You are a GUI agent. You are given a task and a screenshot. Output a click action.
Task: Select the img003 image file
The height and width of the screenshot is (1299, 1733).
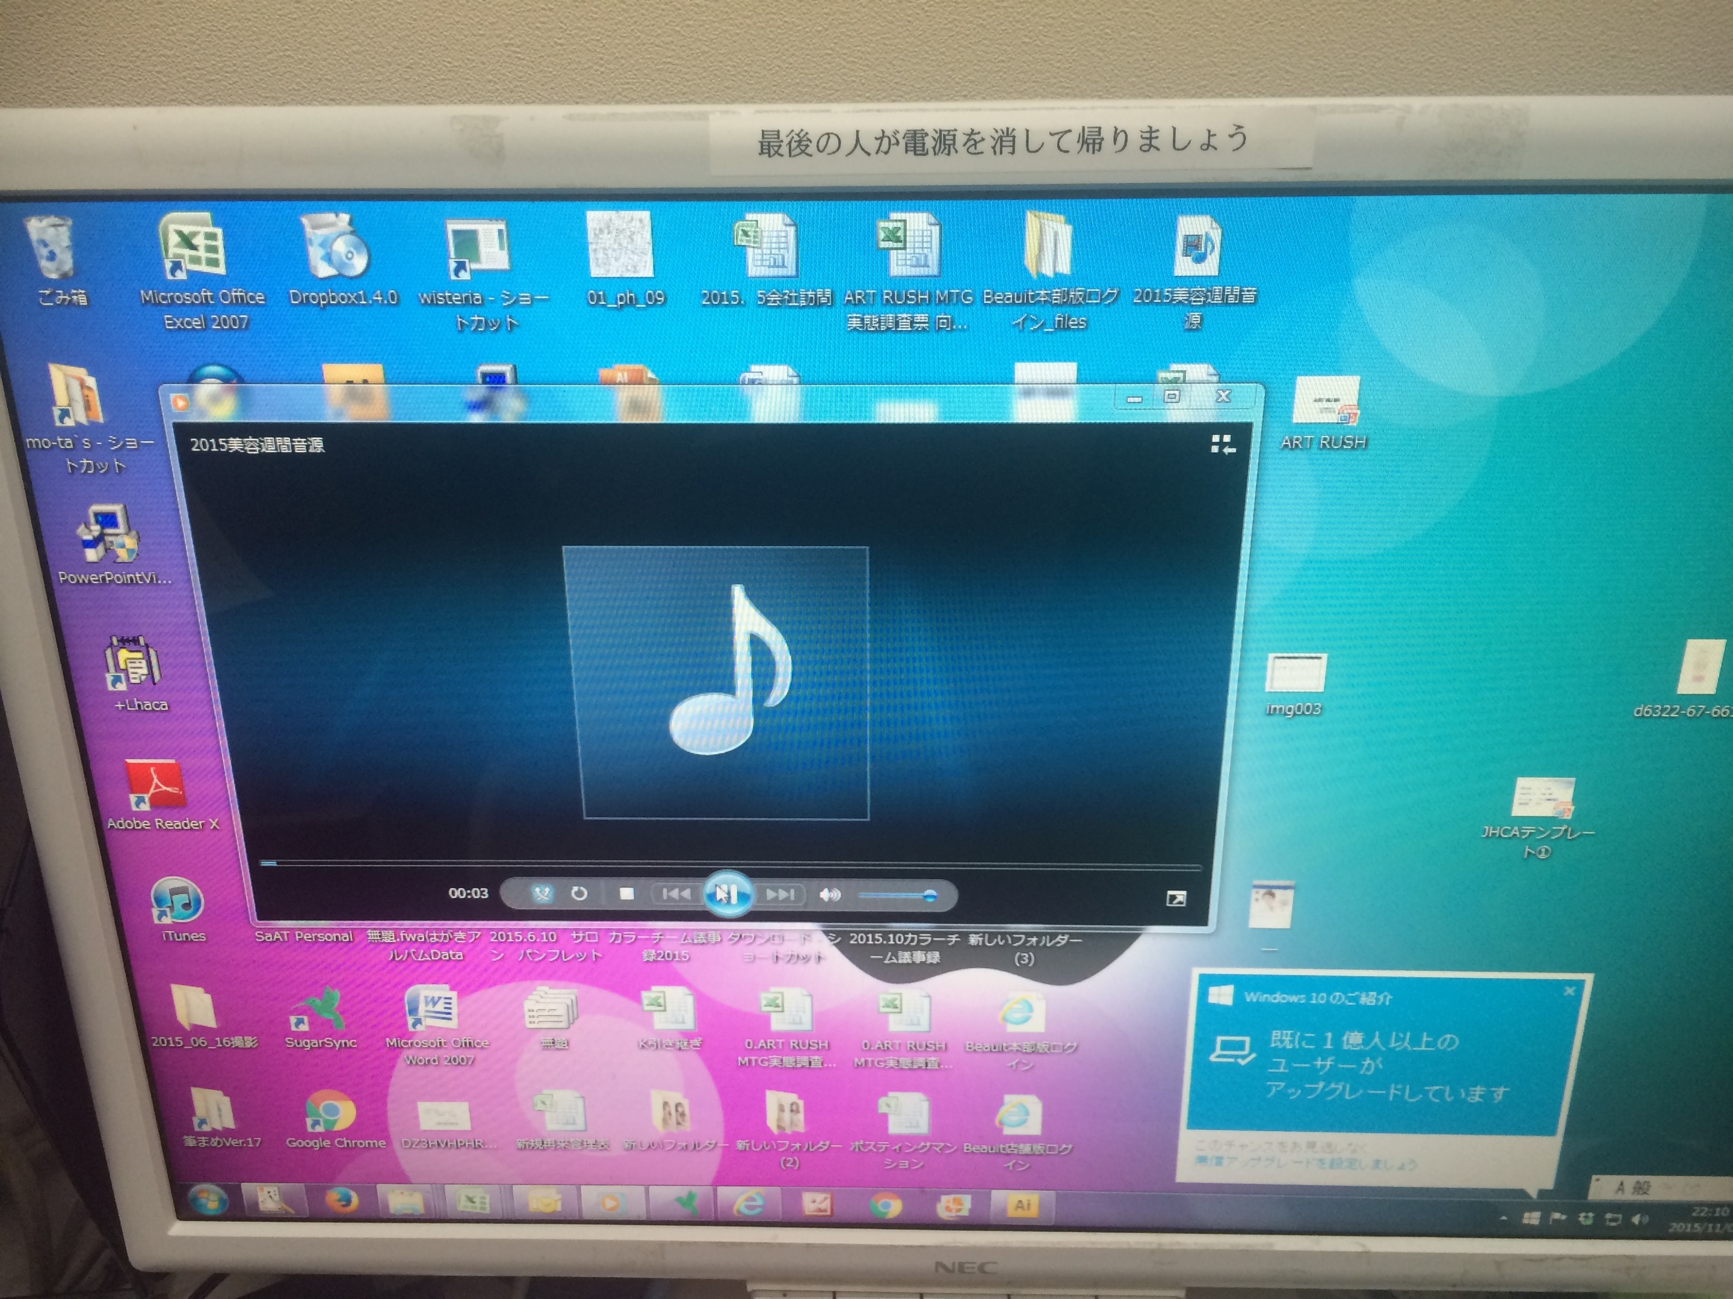coord(1294,684)
